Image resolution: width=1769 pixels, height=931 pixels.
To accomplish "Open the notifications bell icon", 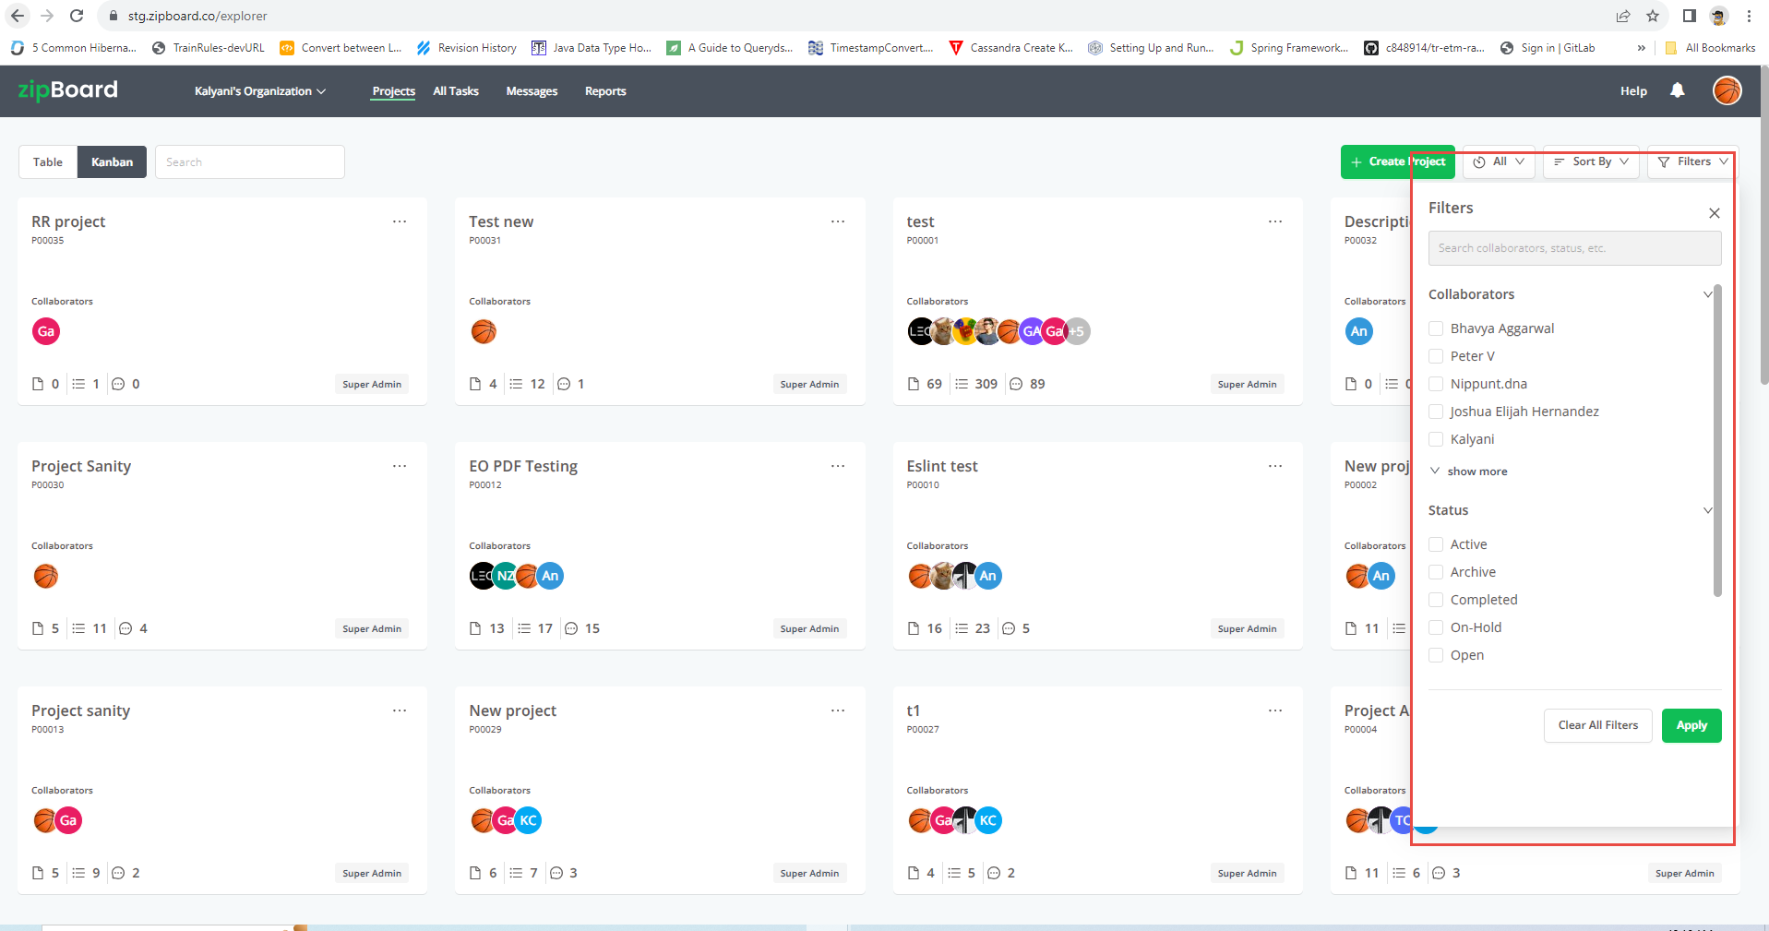I will coord(1677,90).
